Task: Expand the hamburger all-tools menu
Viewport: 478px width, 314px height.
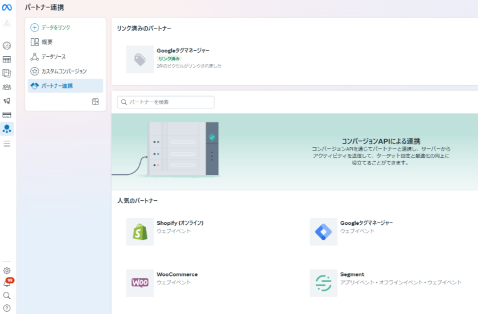Action: click(x=7, y=144)
